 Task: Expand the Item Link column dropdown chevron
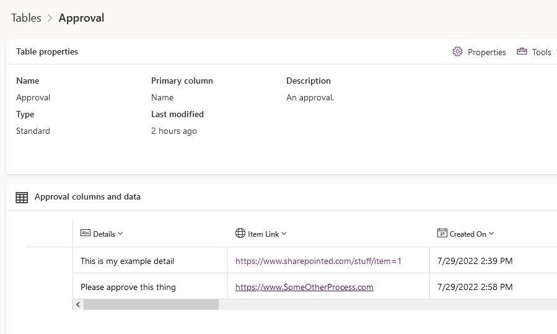[284, 234]
